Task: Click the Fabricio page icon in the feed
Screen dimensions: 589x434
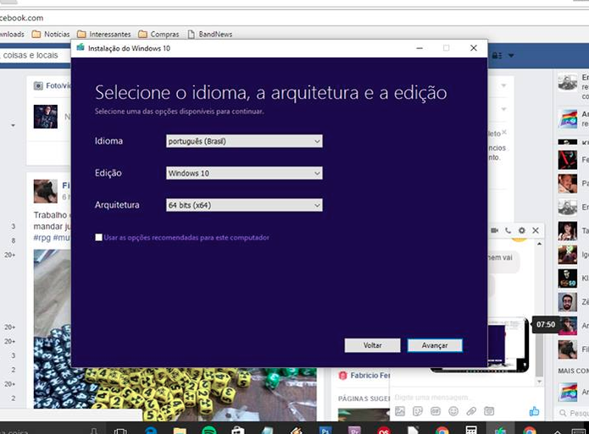Action: [342, 375]
